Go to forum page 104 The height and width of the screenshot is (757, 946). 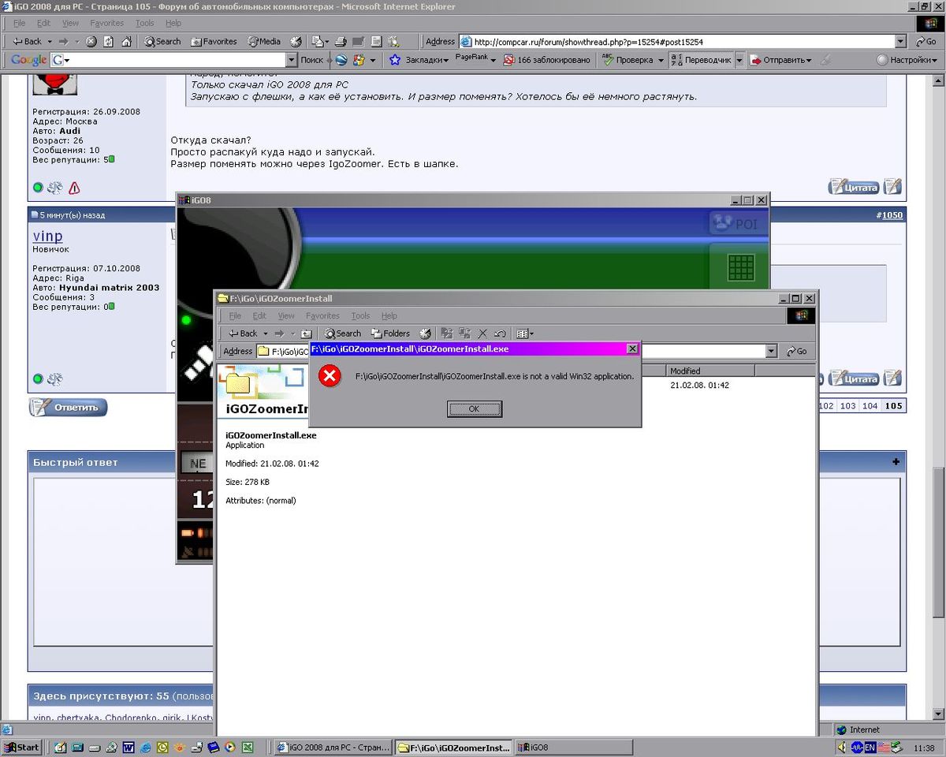[x=870, y=406]
